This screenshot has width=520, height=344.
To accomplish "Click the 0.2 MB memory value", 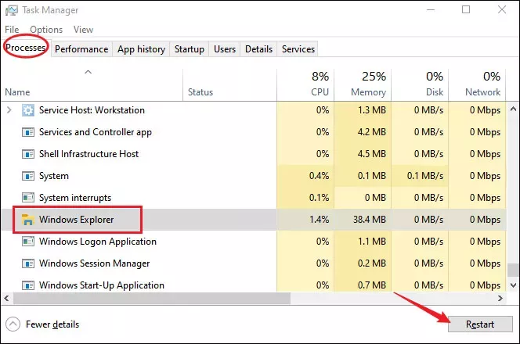I will click(x=372, y=263).
